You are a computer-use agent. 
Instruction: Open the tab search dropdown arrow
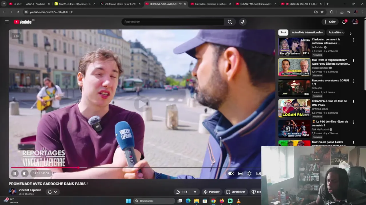tap(3, 4)
